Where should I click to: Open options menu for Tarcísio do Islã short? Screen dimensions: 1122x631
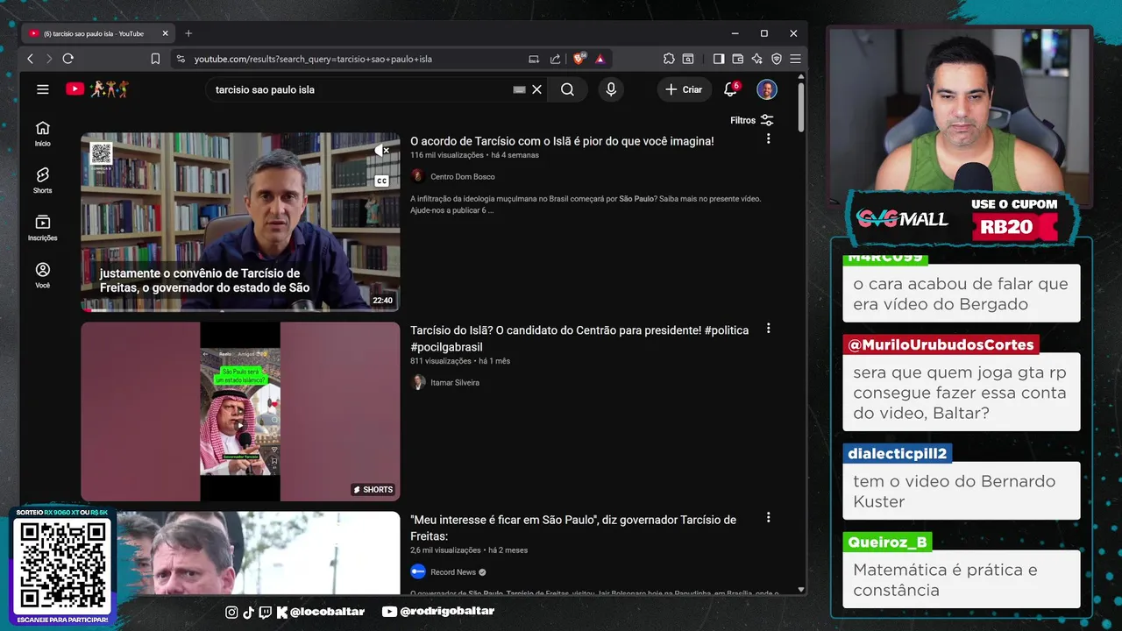click(x=769, y=329)
